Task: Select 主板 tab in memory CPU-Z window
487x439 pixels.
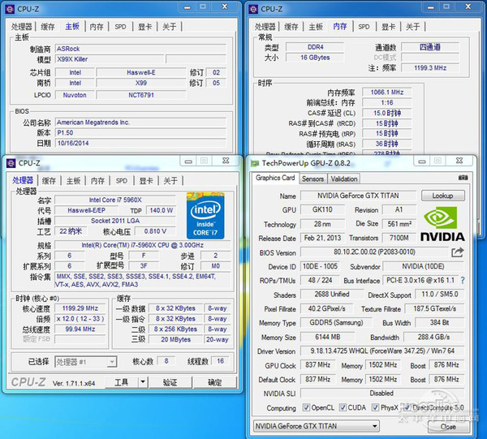Action: pyautogui.click(x=316, y=27)
